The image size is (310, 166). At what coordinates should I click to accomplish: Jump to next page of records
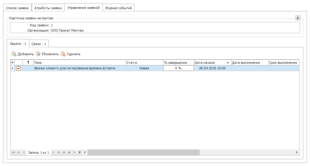(59, 152)
